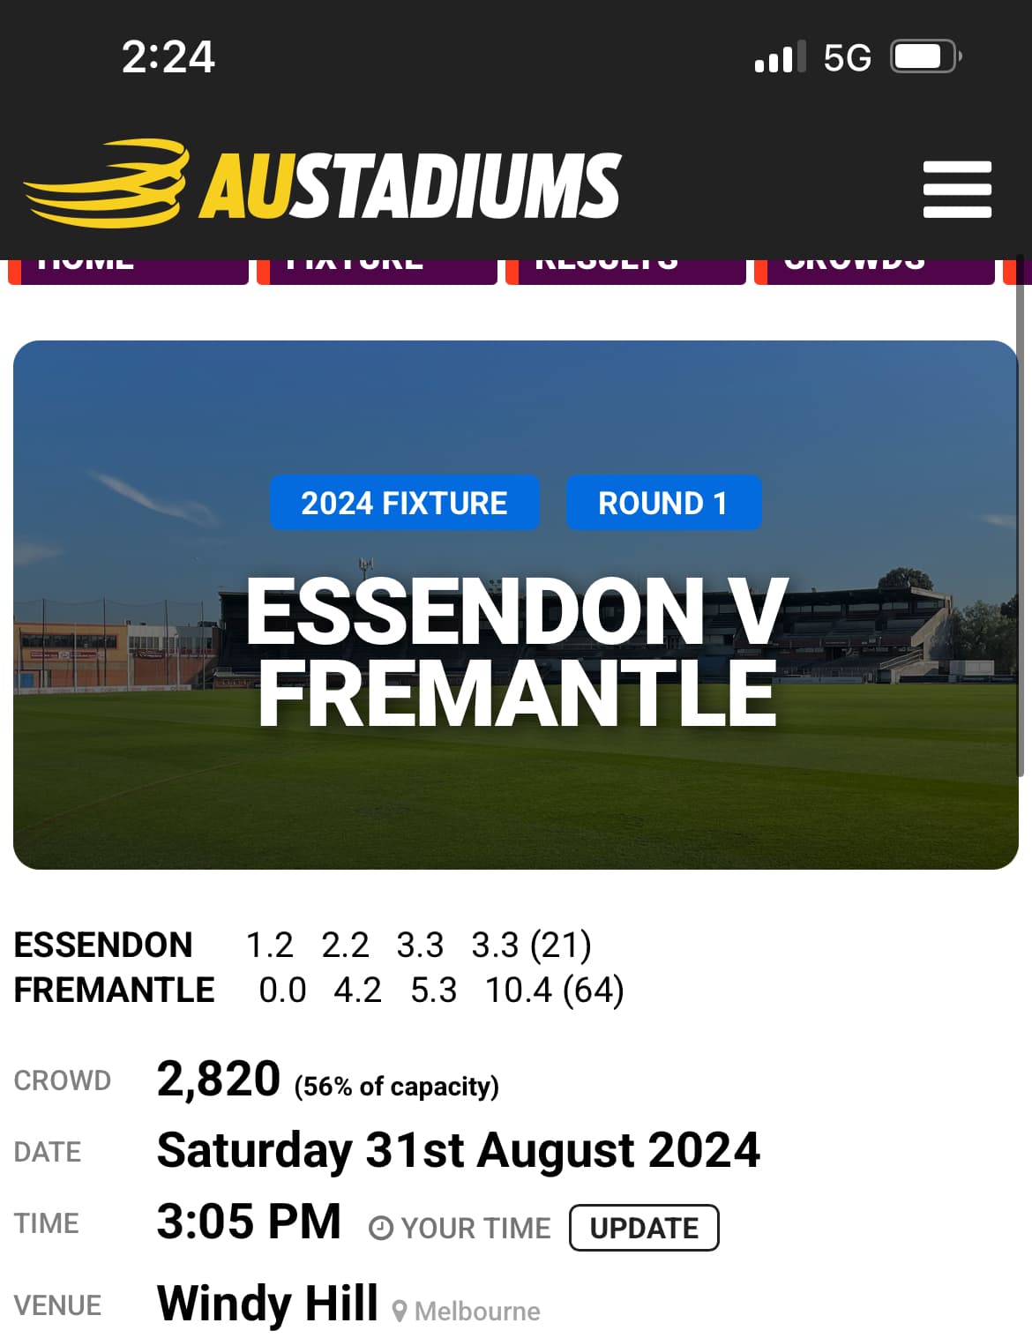
Task: Tap the battery icon in status bar
Action: pos(924,57)
